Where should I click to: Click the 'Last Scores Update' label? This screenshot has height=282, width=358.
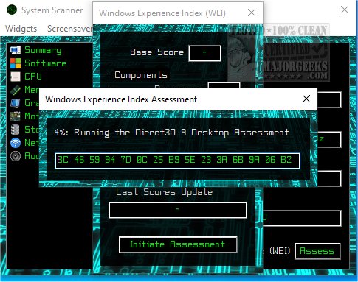(x=164, y=192)
